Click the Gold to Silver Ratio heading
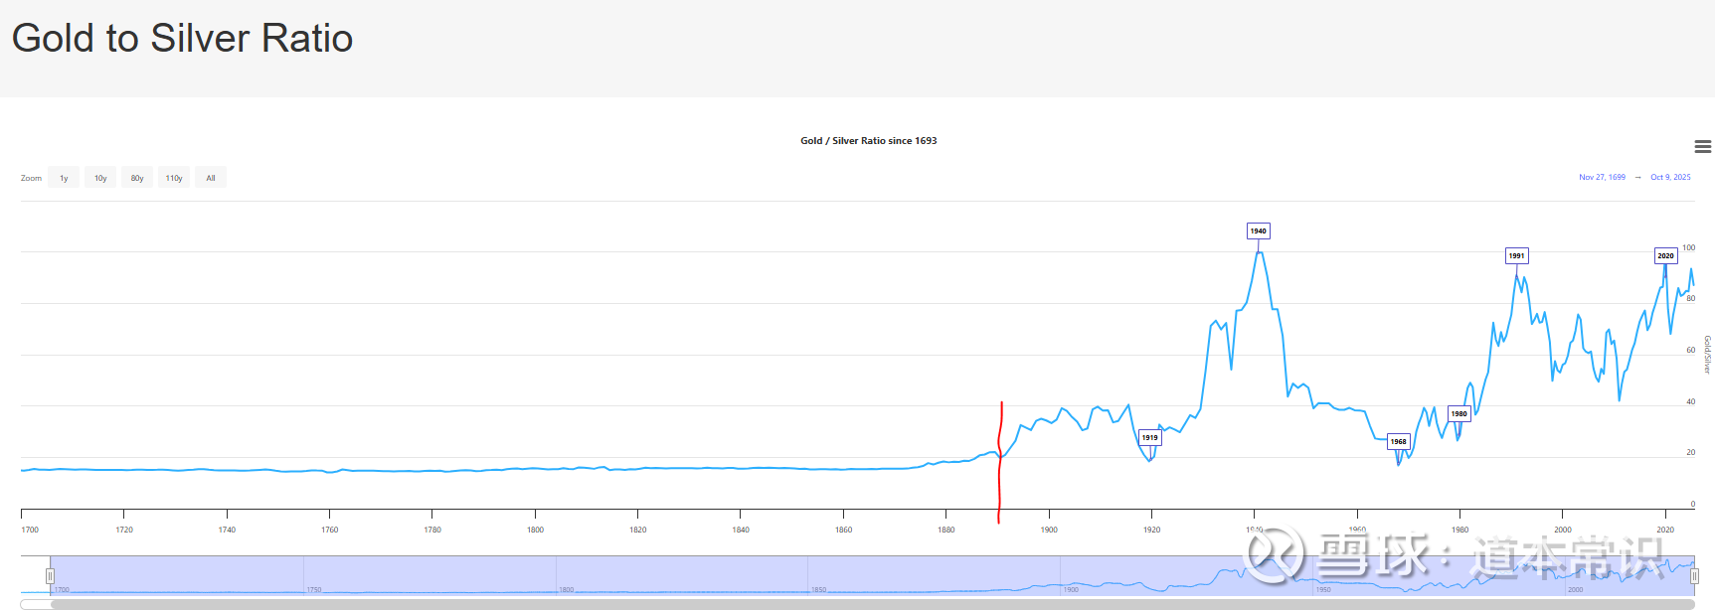The image size is (1715, 610). (x=182, y=38)
